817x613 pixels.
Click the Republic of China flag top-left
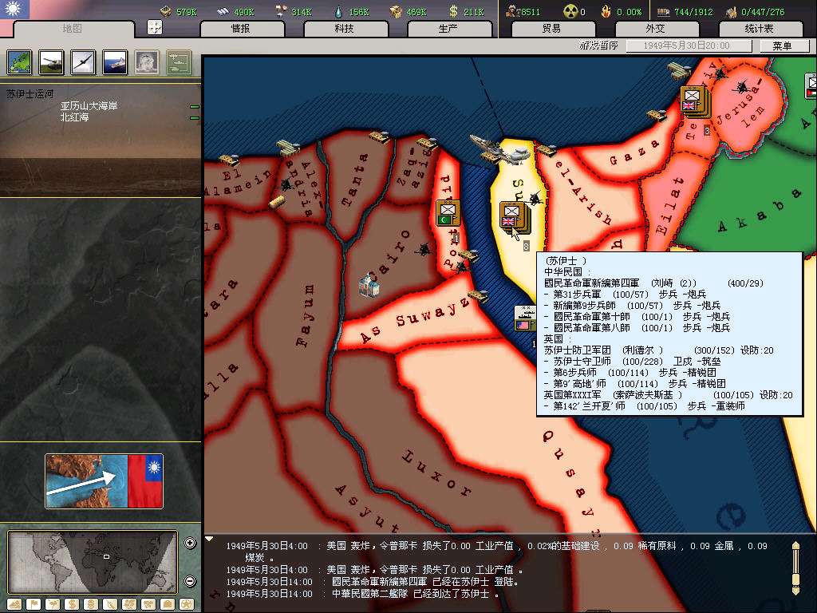click(x=14, y=10)
